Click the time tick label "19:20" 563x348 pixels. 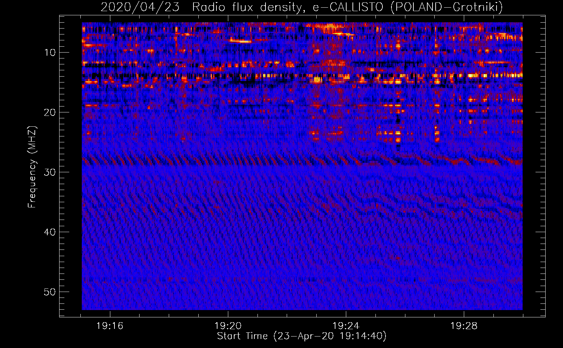(x=228, y=326)
